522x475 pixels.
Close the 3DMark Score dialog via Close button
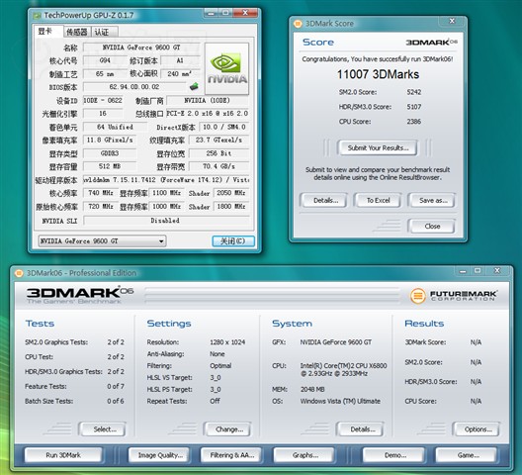(x=432, y=226)
